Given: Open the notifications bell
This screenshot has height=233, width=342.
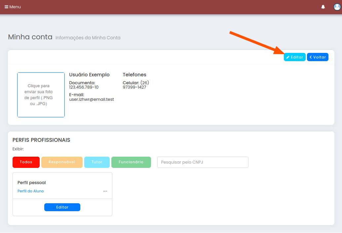Looking at the screenshot, I should tap(323, 7).
